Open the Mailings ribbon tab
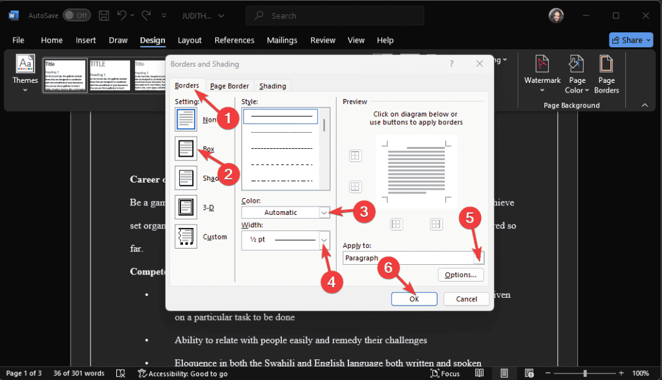The height and width of the screenshot is (380, 662). click(x=282, y=39)
